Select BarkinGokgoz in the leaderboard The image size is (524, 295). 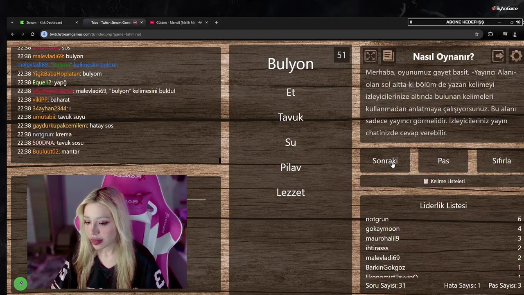click(x=385, y=268)
